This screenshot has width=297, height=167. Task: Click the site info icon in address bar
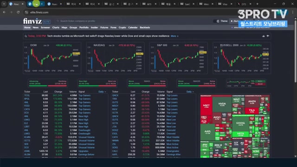pos(26,13)
